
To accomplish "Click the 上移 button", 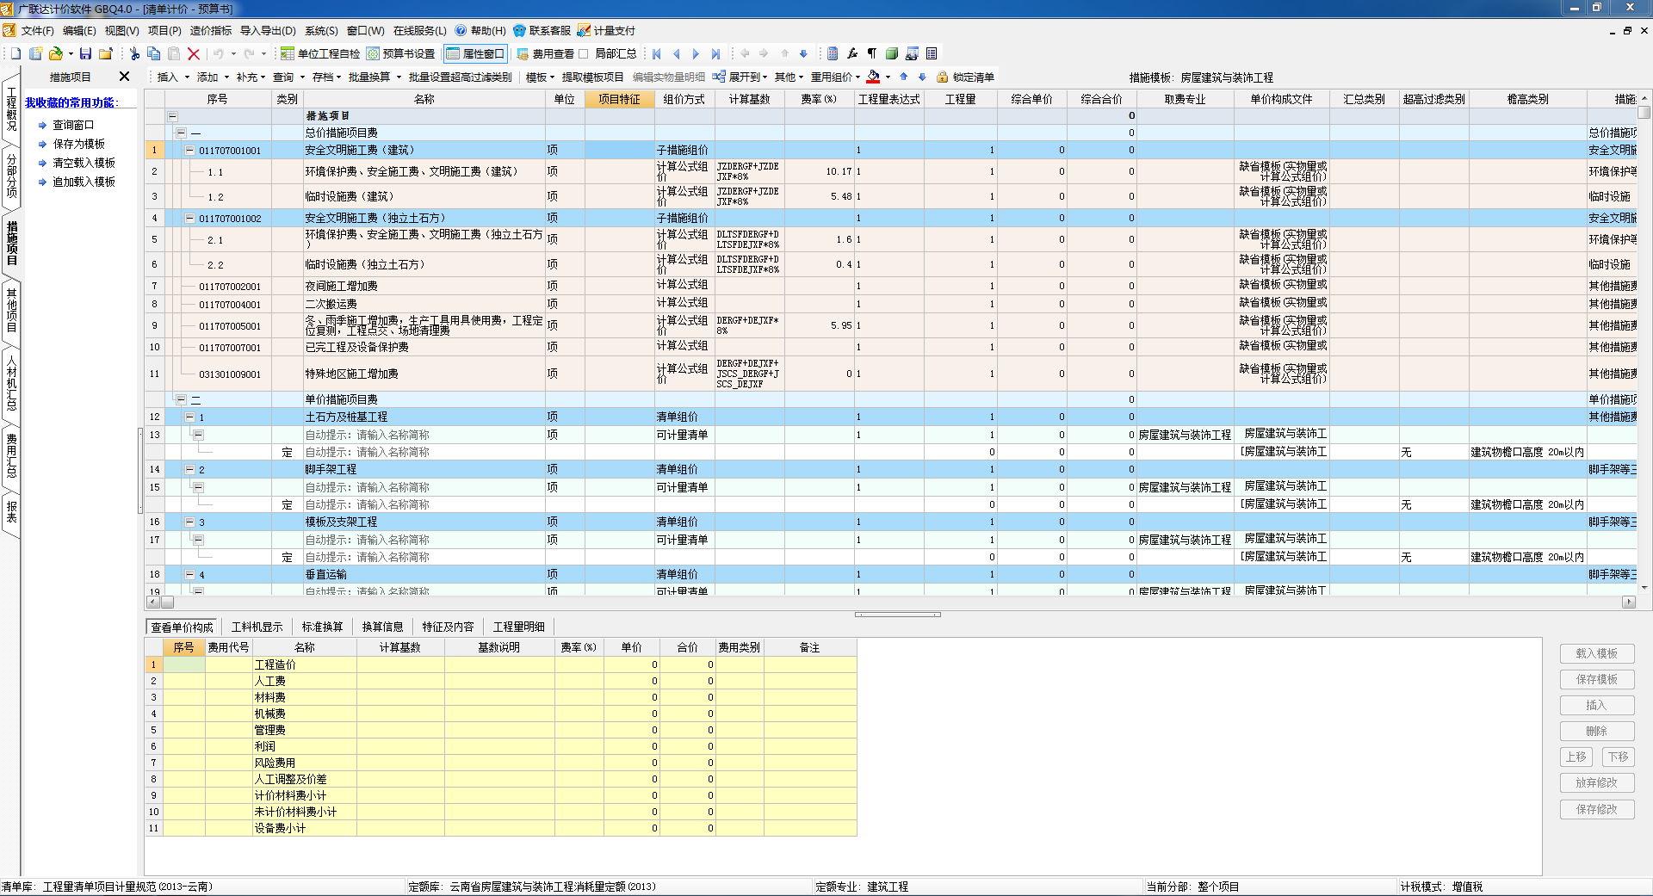I will point(1576,757).
